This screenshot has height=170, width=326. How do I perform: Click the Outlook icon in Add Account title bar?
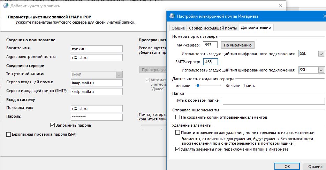click(x=5, y=6)
